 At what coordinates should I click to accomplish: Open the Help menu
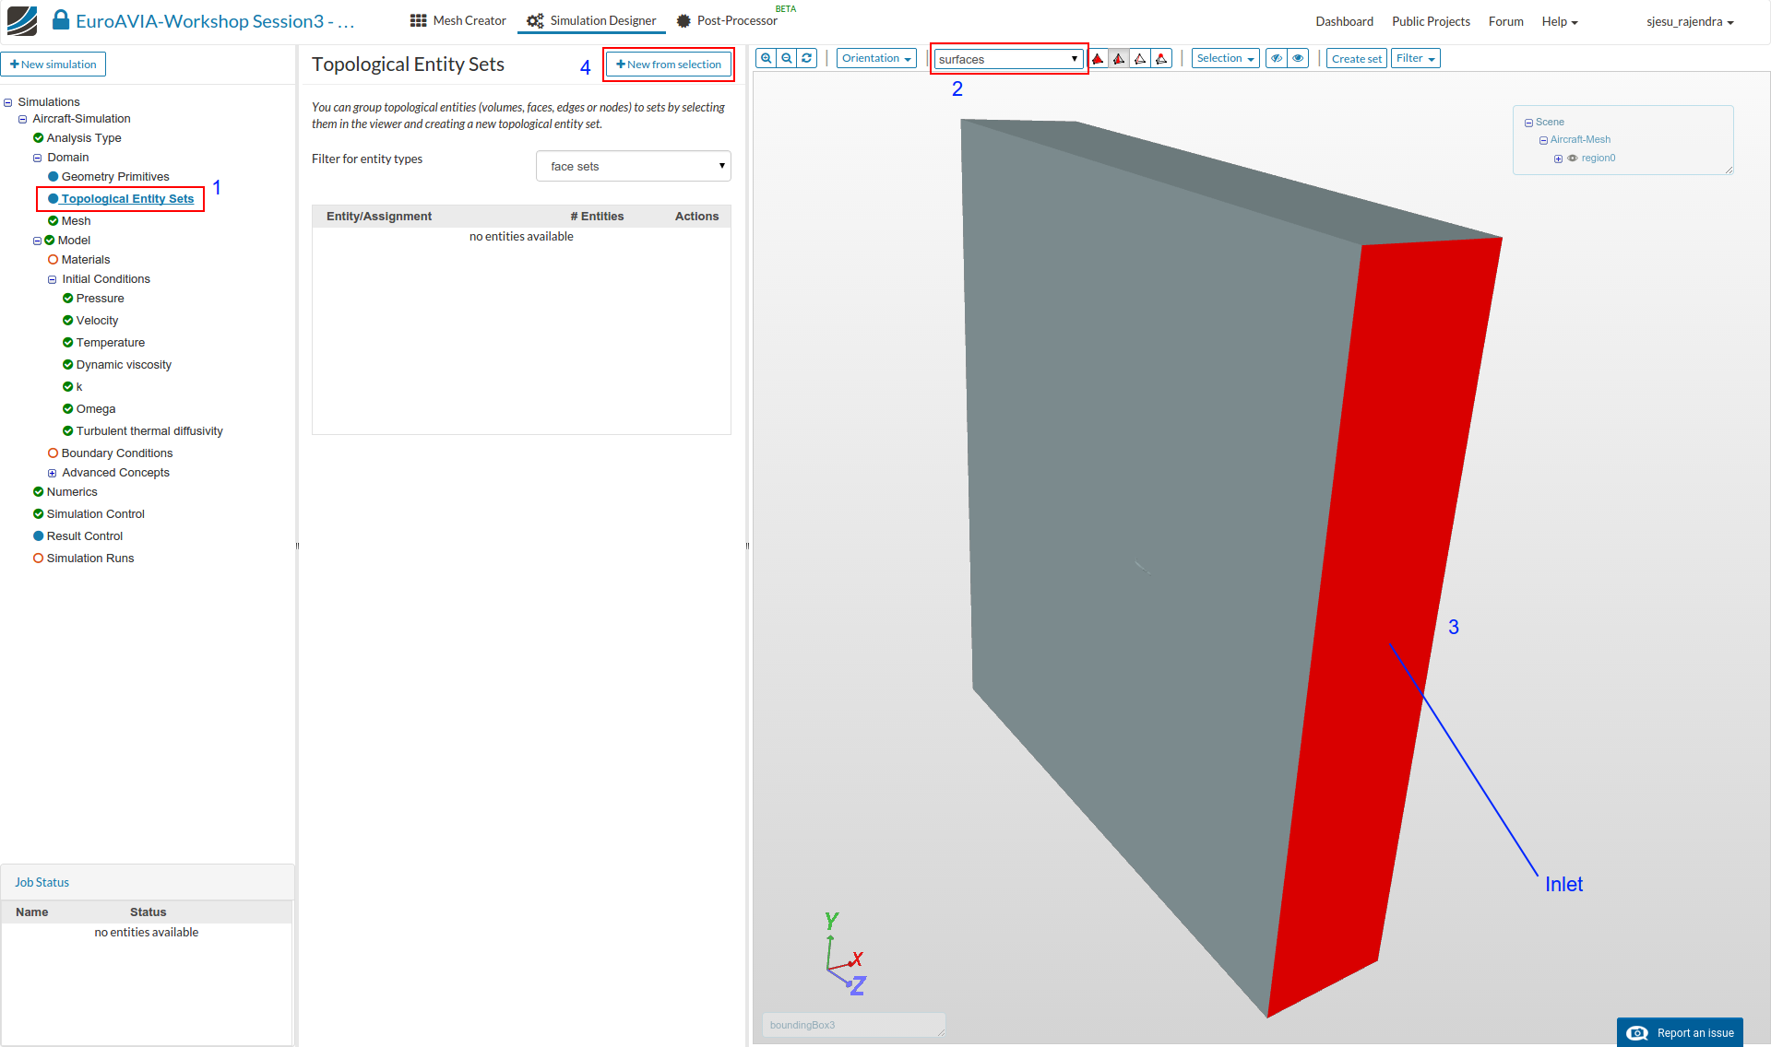tap(1559, 21)
